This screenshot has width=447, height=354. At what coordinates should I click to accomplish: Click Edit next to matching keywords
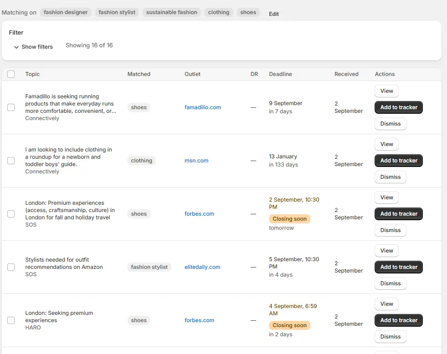point(274,14)
